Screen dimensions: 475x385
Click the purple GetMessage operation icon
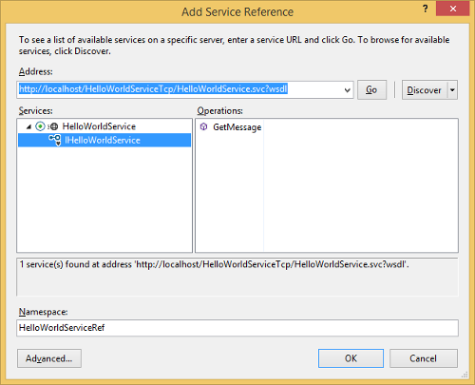203,126
